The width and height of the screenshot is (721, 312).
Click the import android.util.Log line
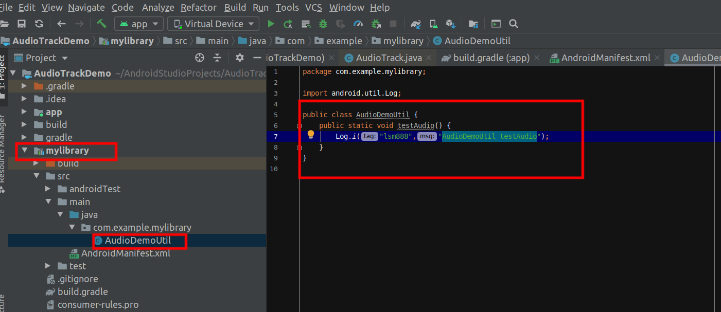click(352, 93)
